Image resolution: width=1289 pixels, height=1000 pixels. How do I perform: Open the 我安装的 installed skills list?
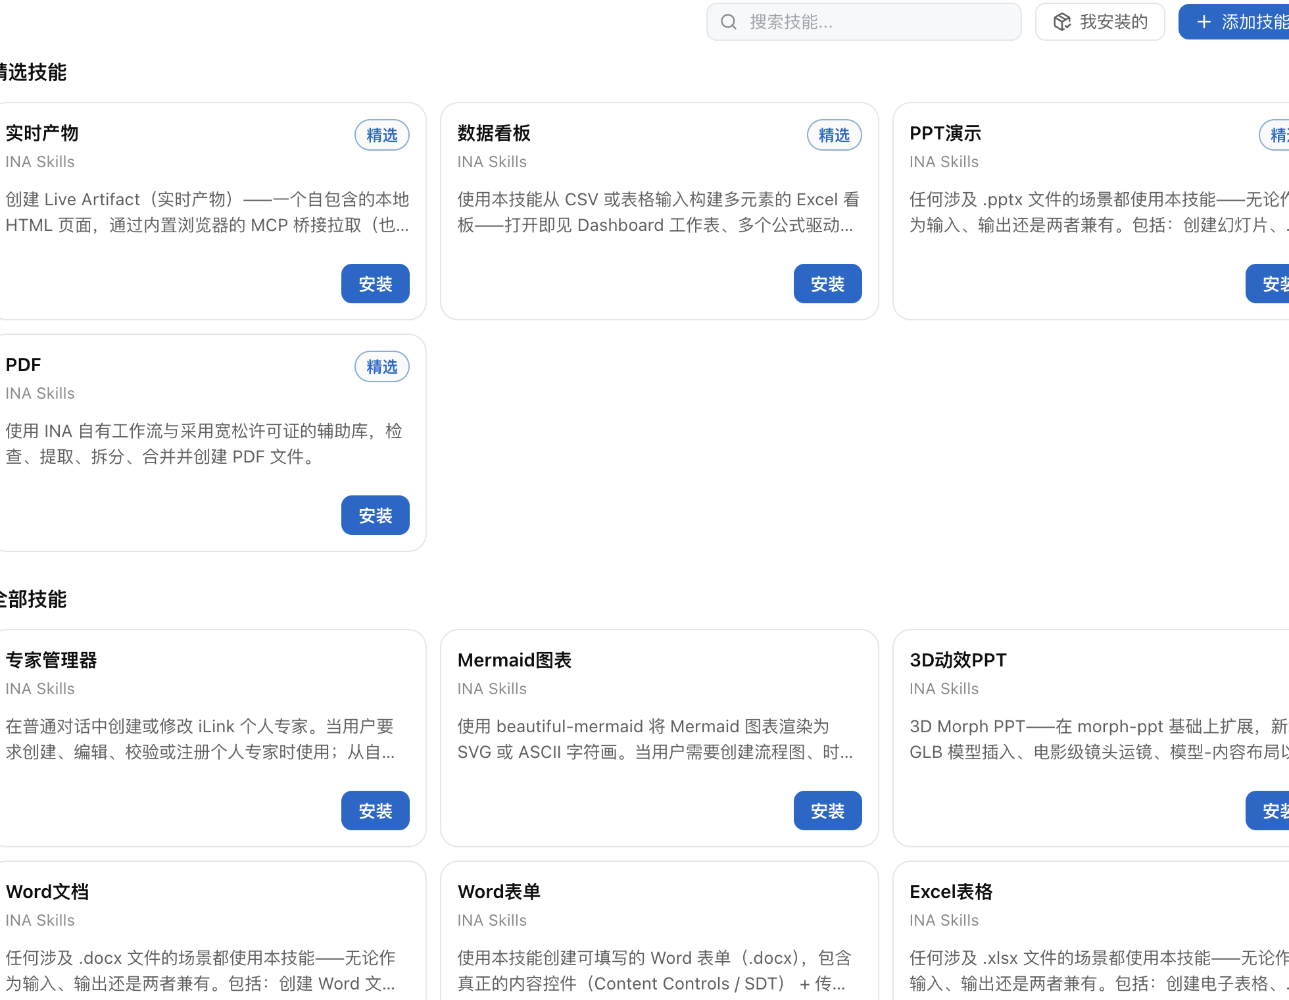pos(1100,22)
